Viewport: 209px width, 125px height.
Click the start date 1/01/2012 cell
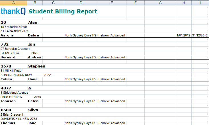(183, 35)
